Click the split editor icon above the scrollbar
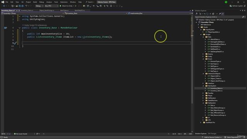The width and height of the screenshot is (247, 139). tap(192, 14)
